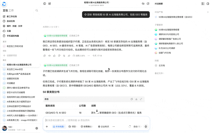
Task: Expand 最近文件 section
Action: (159, 73)
